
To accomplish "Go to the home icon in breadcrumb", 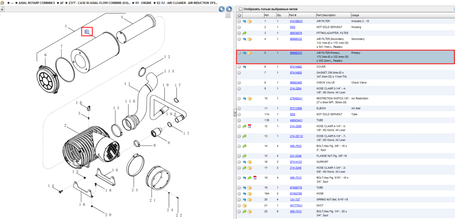I will point(2,3).
